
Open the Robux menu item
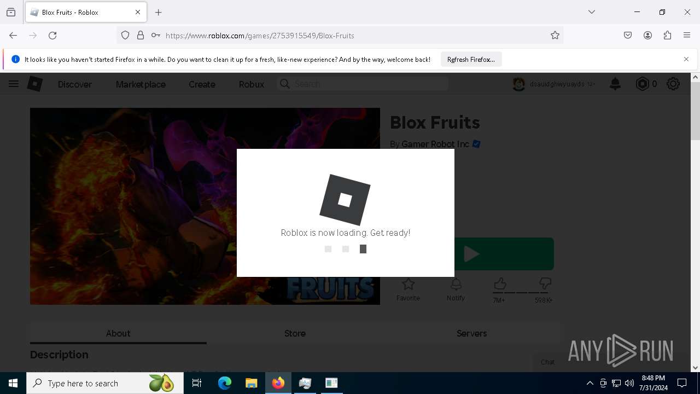252,84
